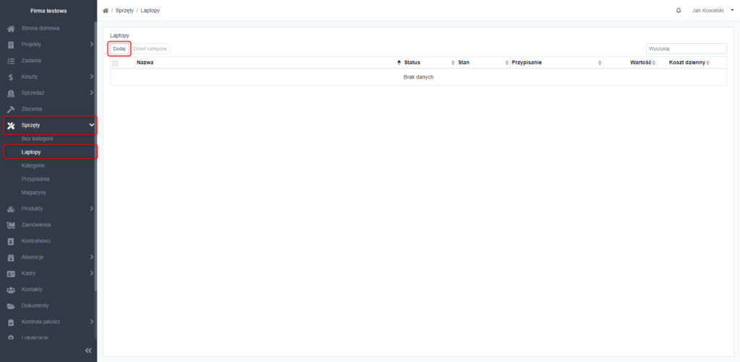Open Magazyny submenu item
Viewport: 740px width, 362px height.
coord(33,193)
